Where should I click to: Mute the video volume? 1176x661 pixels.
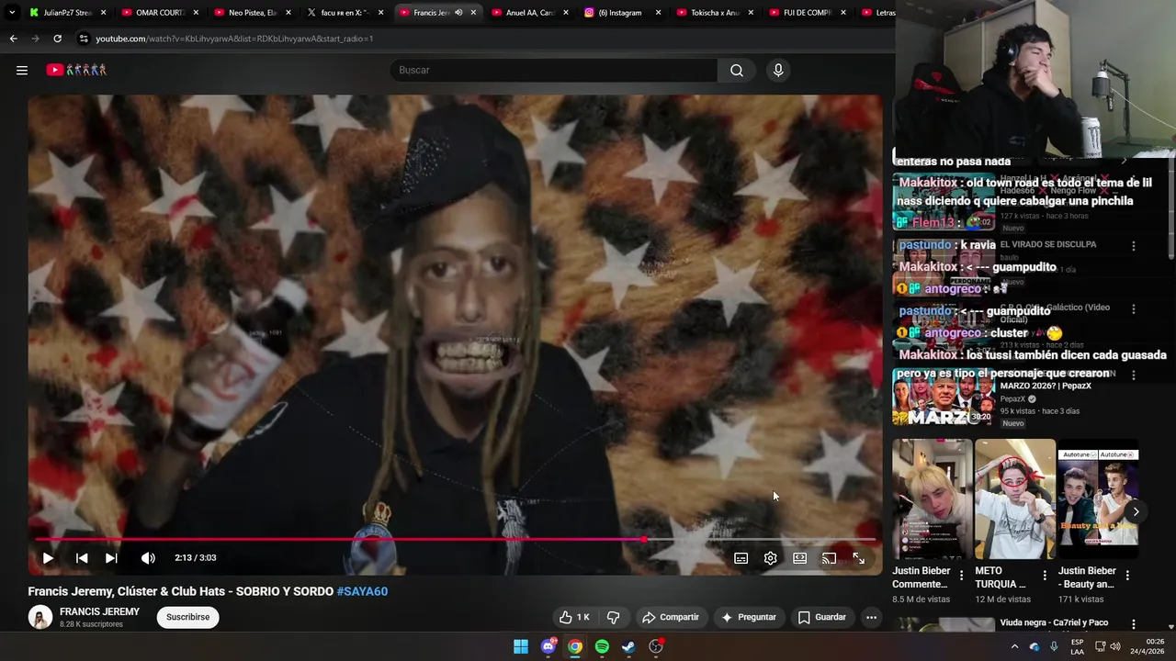point(148,558)
